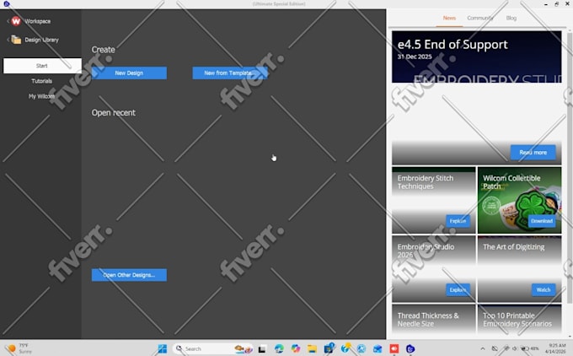Open the Workspace section icon
Screen dimensions: 573x356
click(16, 21)
